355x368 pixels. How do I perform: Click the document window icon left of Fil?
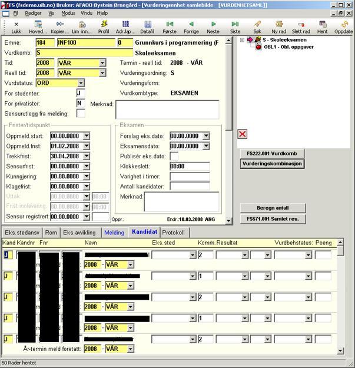(x=6, y=14)
